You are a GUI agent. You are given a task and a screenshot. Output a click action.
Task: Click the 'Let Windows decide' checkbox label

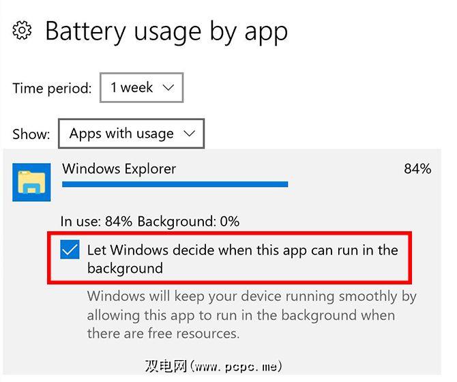click(242, 250)
